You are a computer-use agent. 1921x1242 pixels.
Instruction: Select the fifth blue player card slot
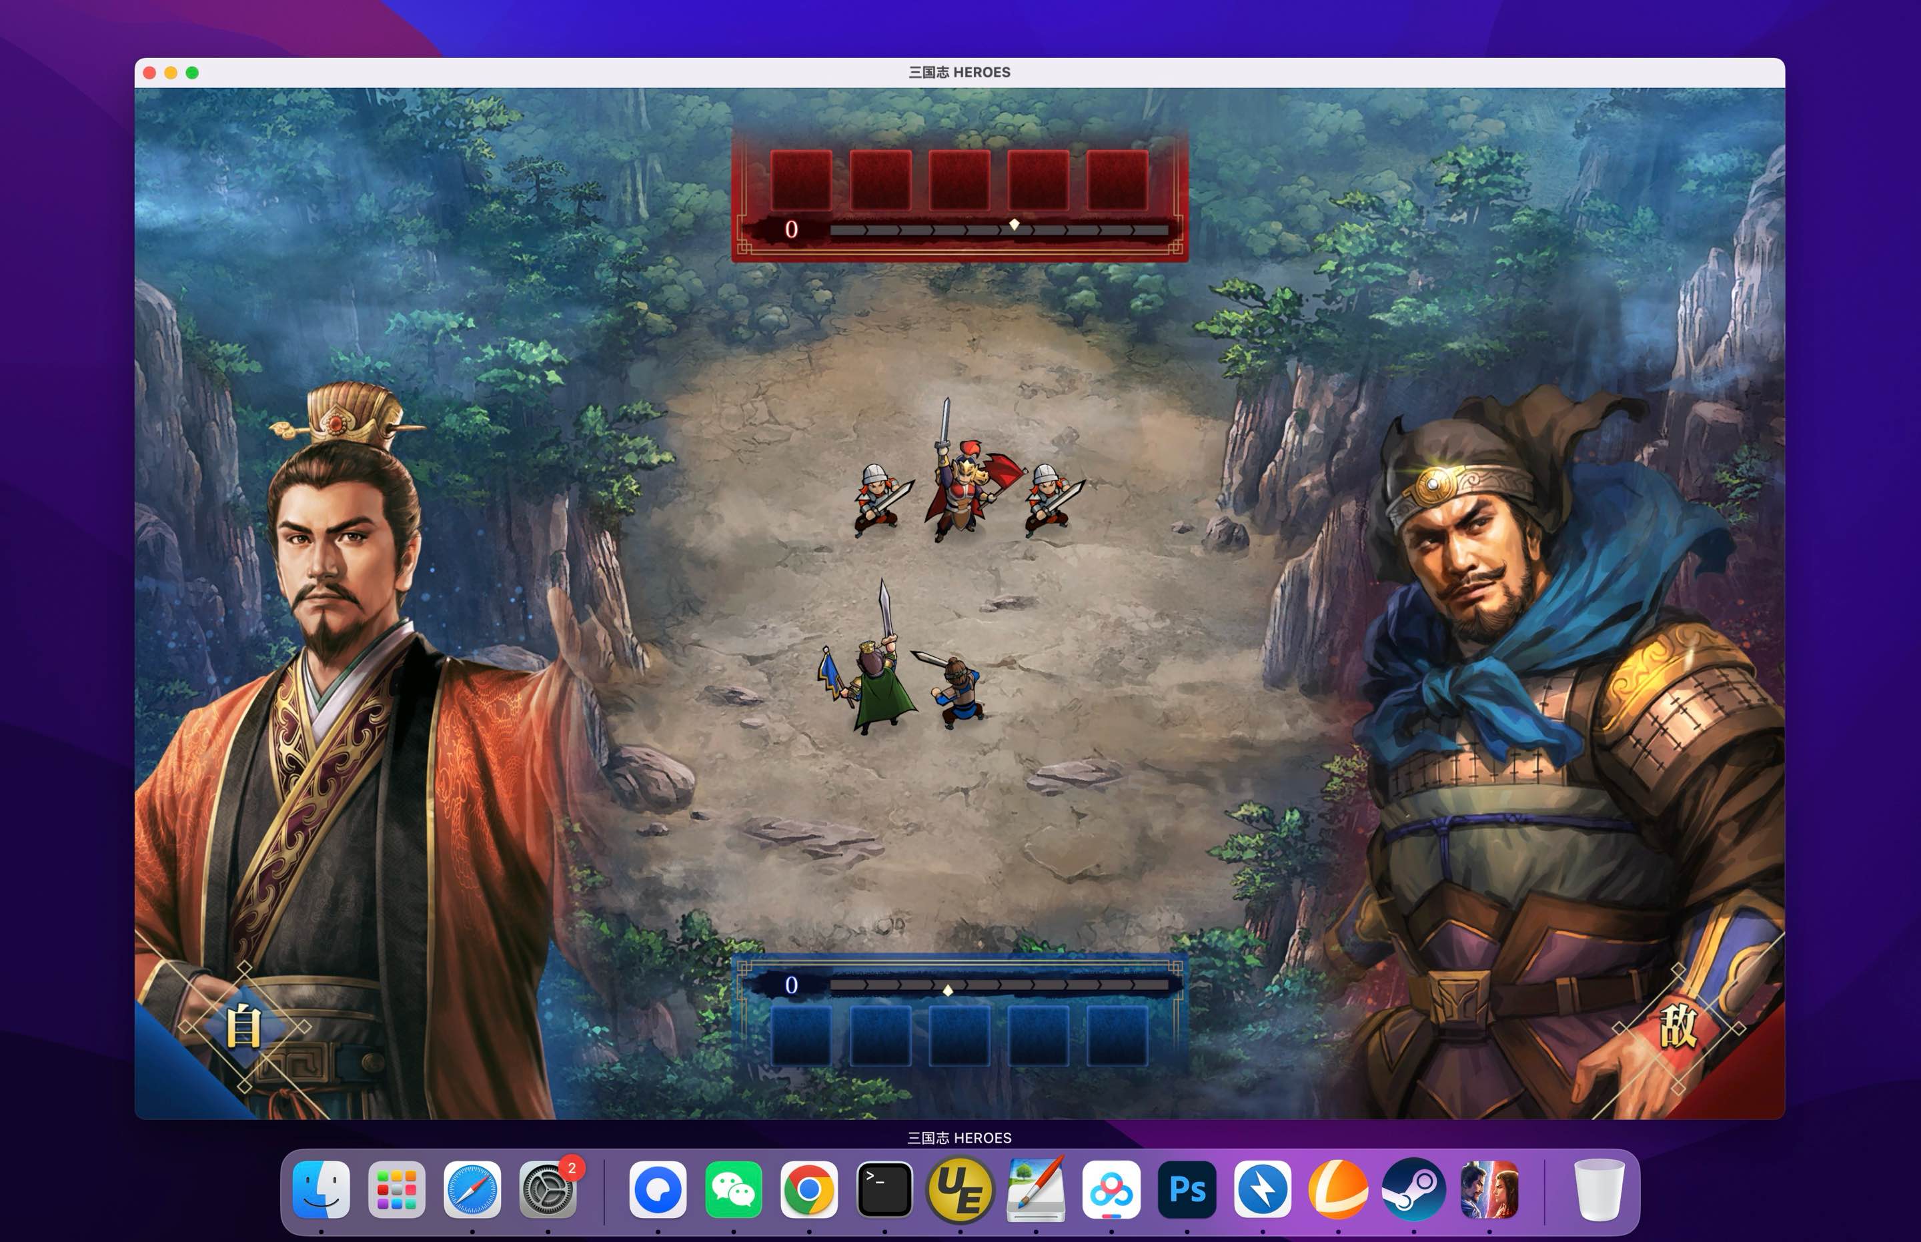point(1118,1035)
